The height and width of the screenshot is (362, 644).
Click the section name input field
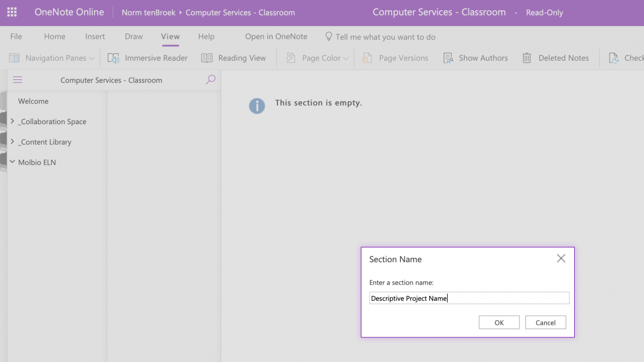point(469,298)
